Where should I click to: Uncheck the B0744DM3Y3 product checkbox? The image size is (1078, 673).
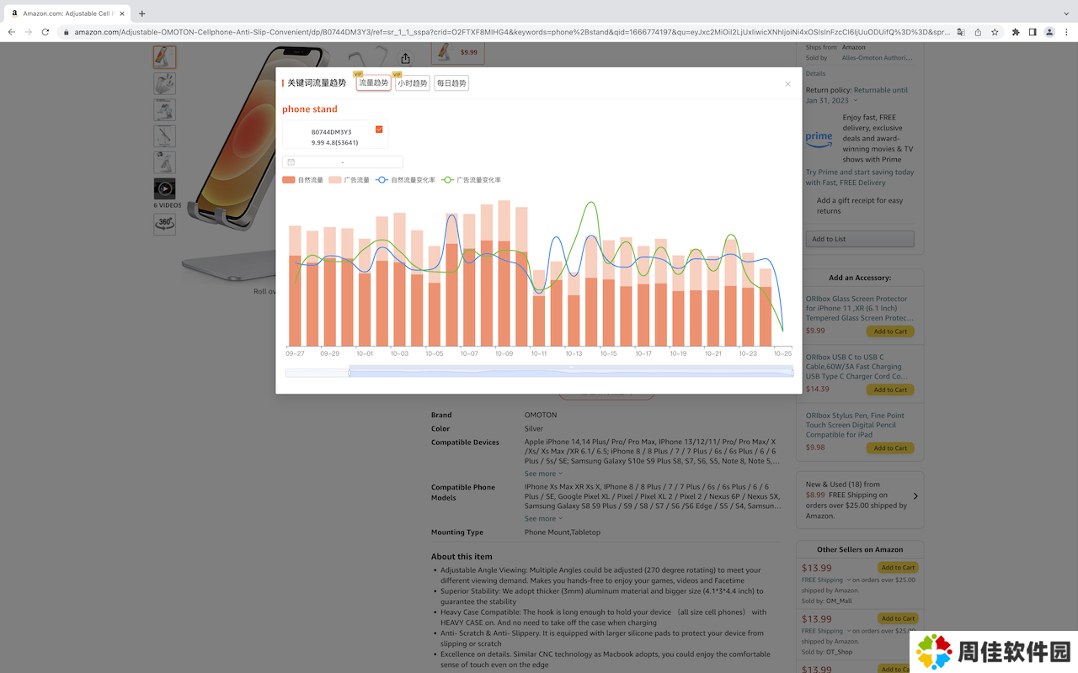pos(379,130)
